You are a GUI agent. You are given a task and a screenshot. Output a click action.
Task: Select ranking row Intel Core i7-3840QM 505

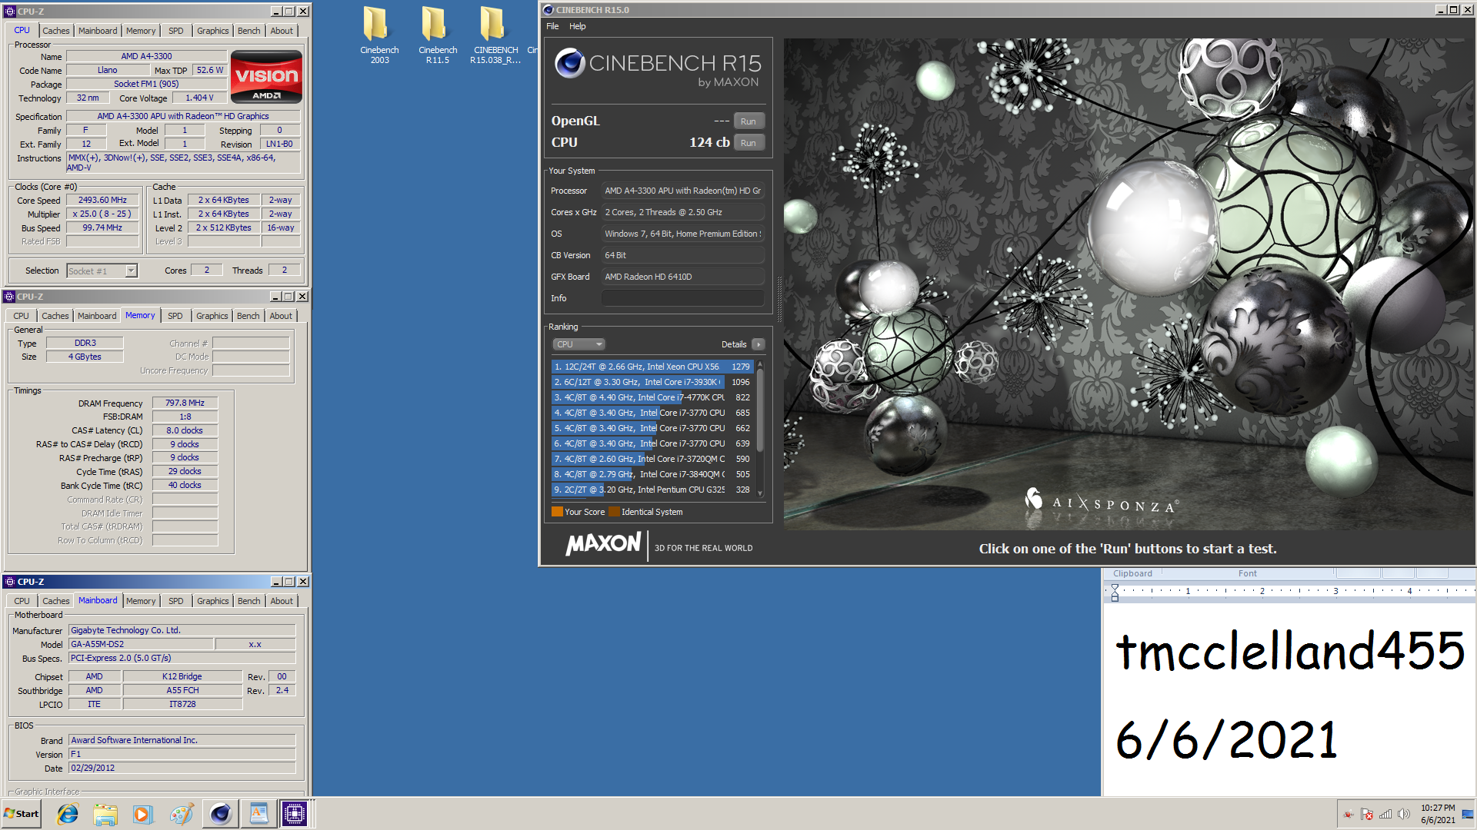point(652,474)
